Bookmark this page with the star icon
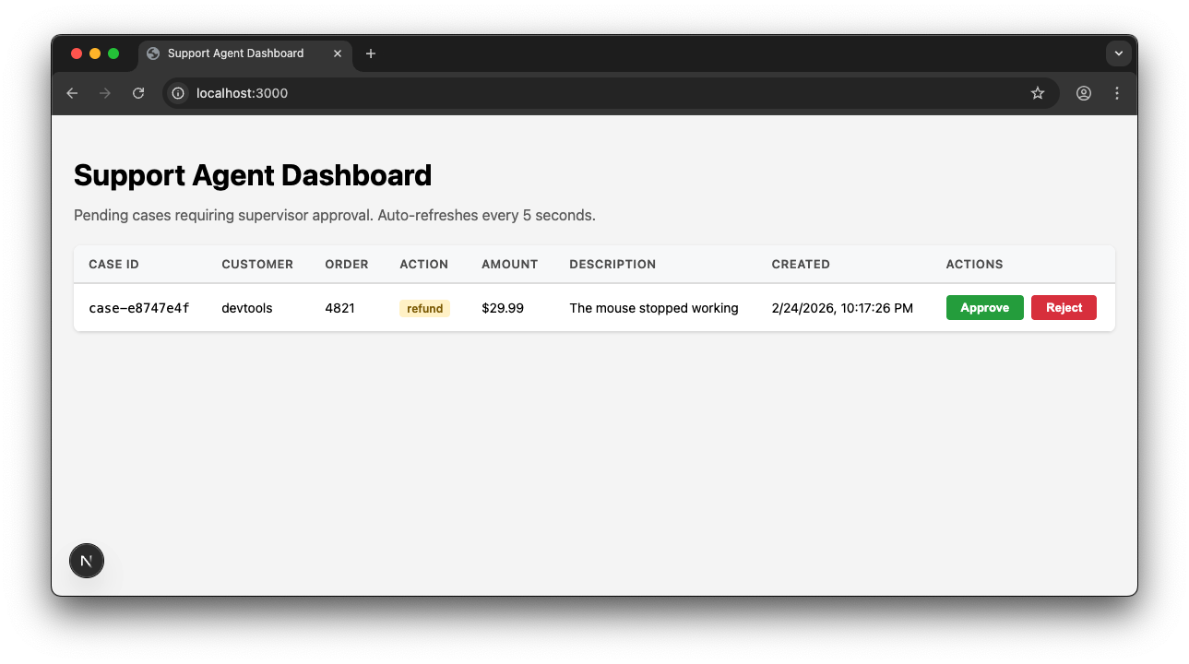1189x664 pixels. [x=1038, y=93]
